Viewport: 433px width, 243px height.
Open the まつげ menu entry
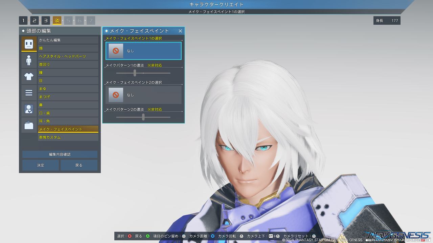68,97
